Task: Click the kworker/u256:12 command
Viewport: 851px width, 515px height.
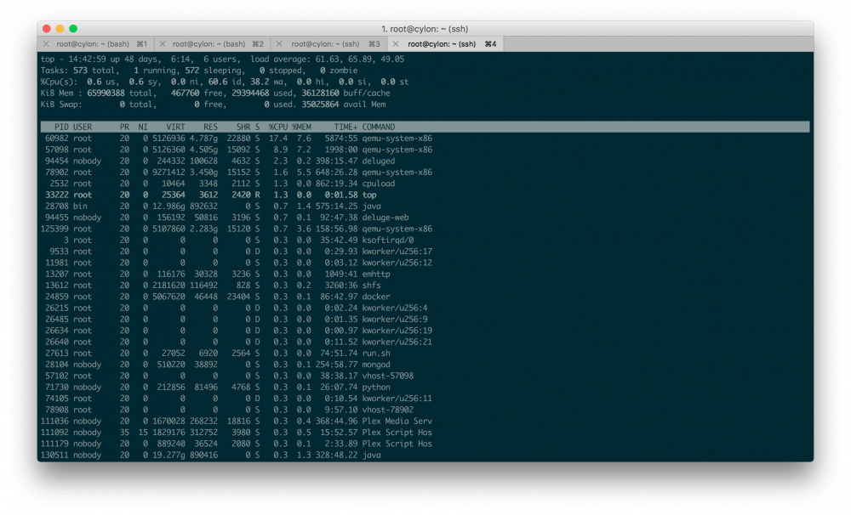Action: (x=397, y=263)
